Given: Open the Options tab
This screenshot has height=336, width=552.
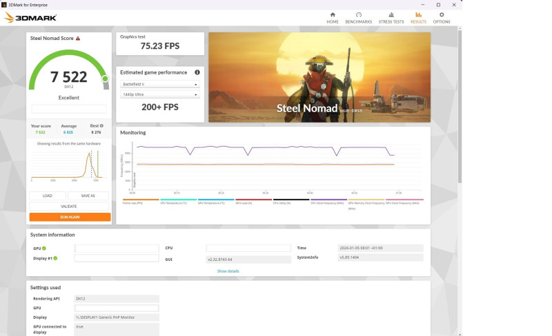Looking at the screenshot, I should click(442, 18).
